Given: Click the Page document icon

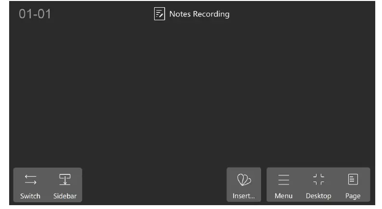Looking at the screenshot, I should point(353,180).
